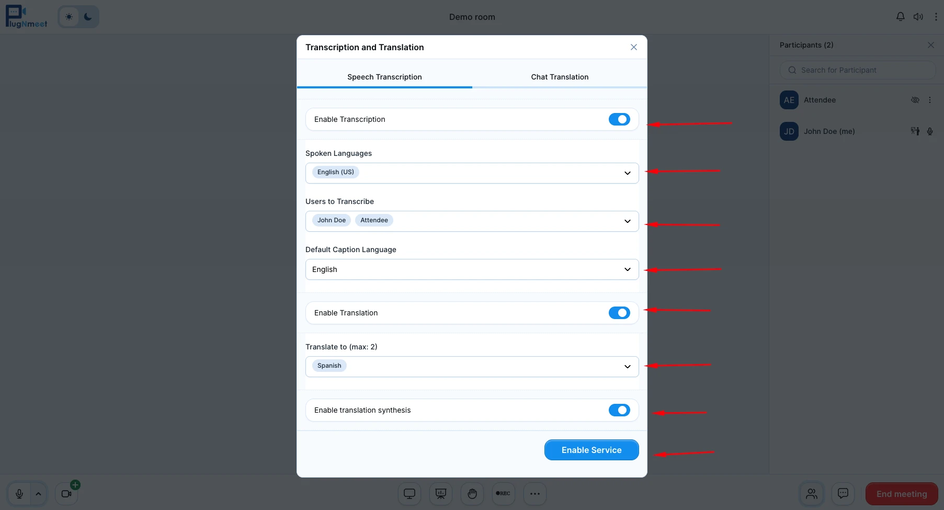Click the webcam camera icon
This screenshot has height=510, width=944.
point(66,494)
